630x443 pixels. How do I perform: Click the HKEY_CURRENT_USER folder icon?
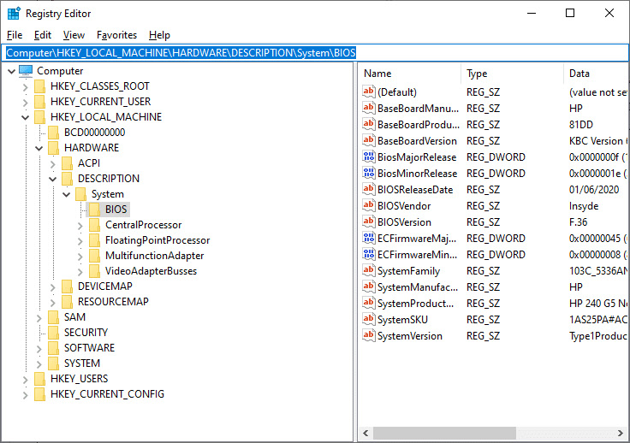point(39,102)
